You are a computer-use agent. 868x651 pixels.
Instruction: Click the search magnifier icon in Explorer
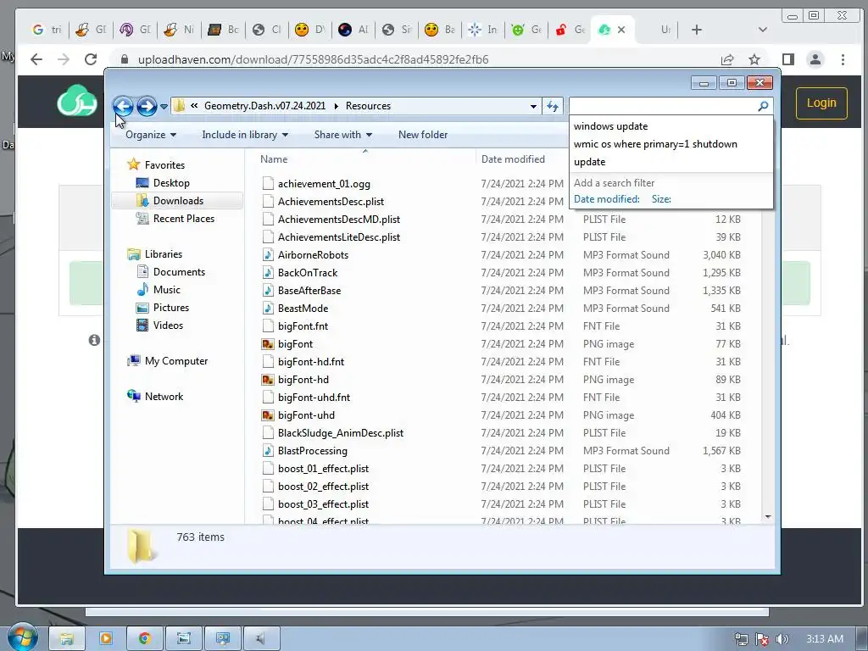tap(763, 106)
